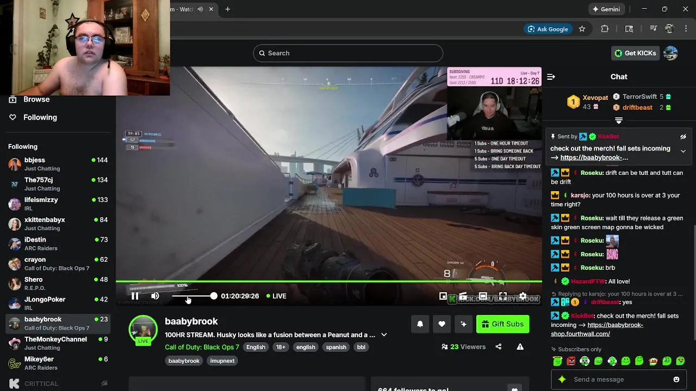
Task: Share the stream via share icon
Action: [498, 346]
